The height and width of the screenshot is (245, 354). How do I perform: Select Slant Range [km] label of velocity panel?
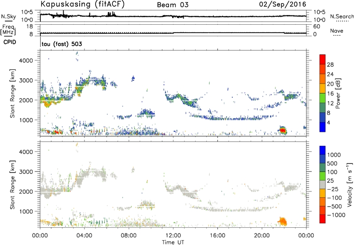[x=12, y=184]
